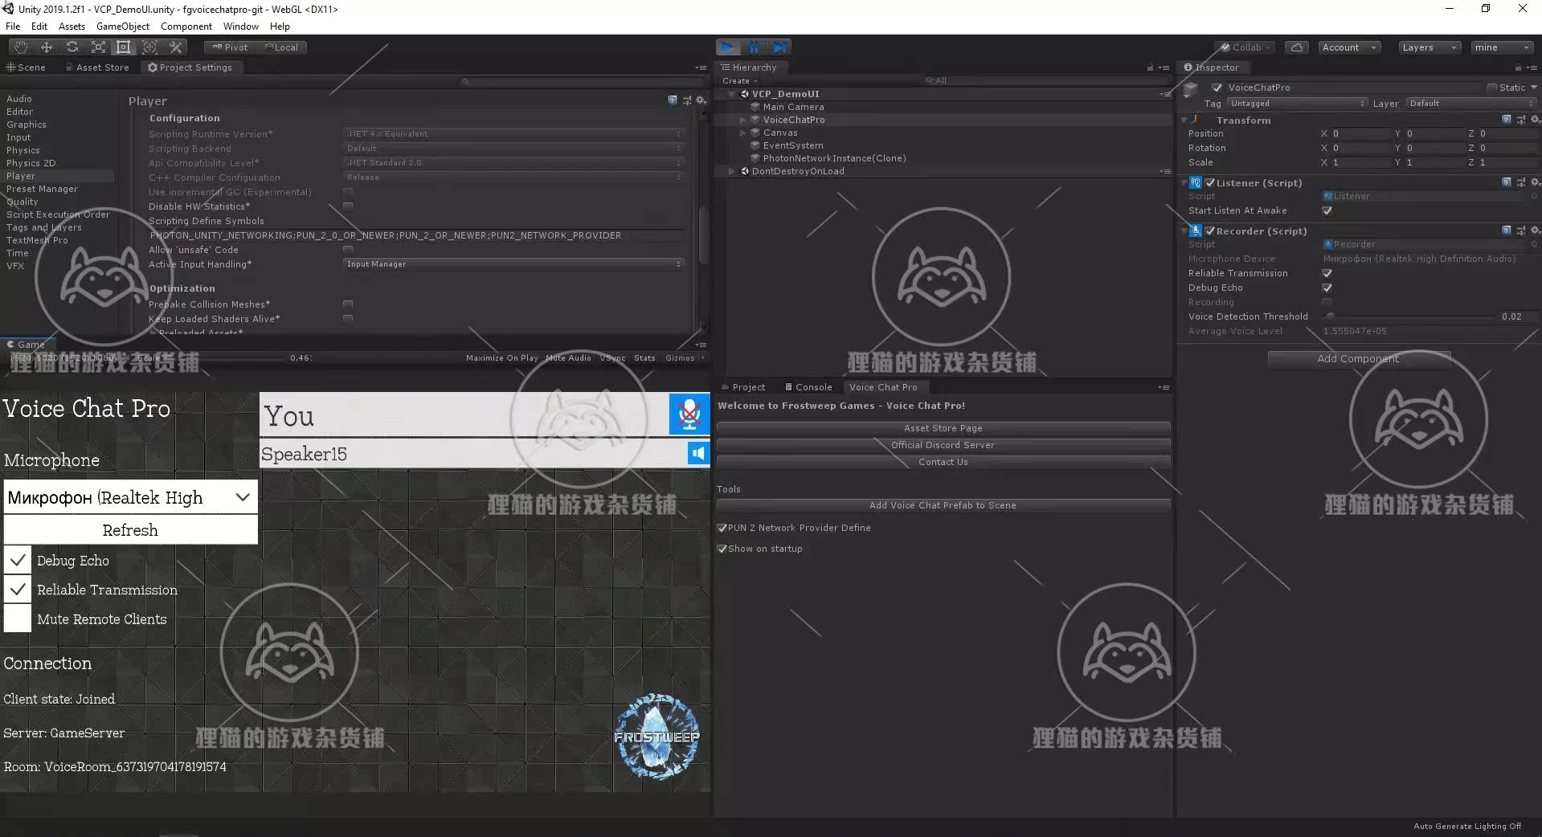Open Player settings gear menu
This screenshot has width=1542, height=837.
tap(701, 100)
